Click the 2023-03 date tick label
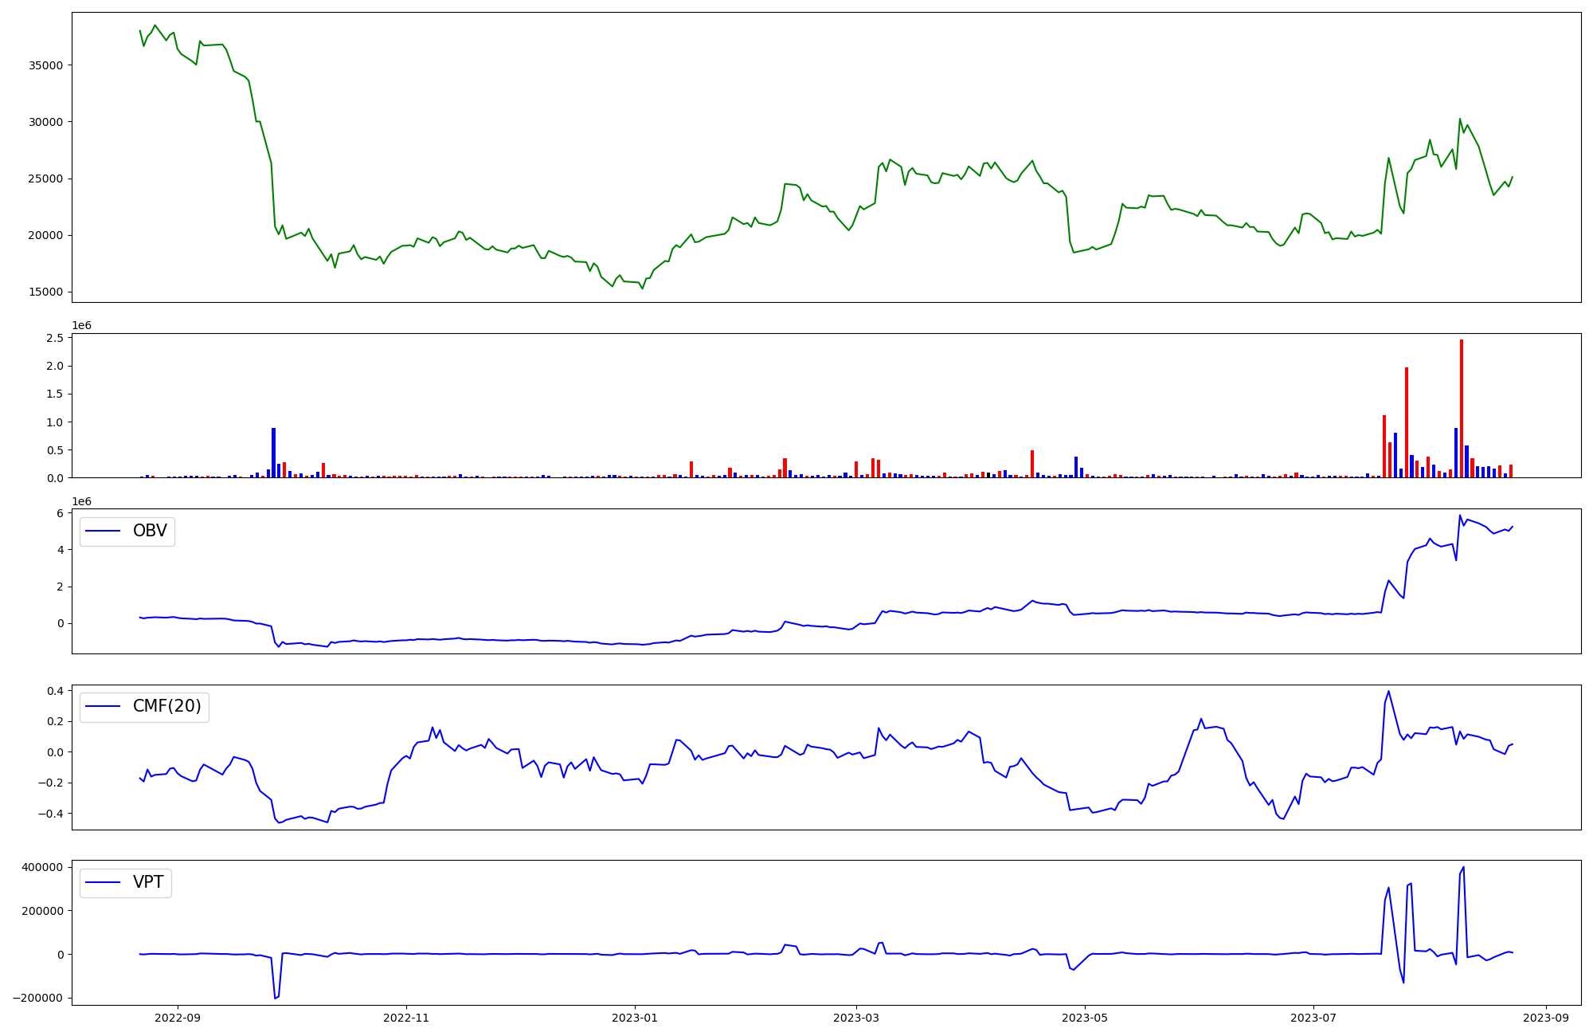This screenshot has height=1036, width=1593. click(856, 1018)
